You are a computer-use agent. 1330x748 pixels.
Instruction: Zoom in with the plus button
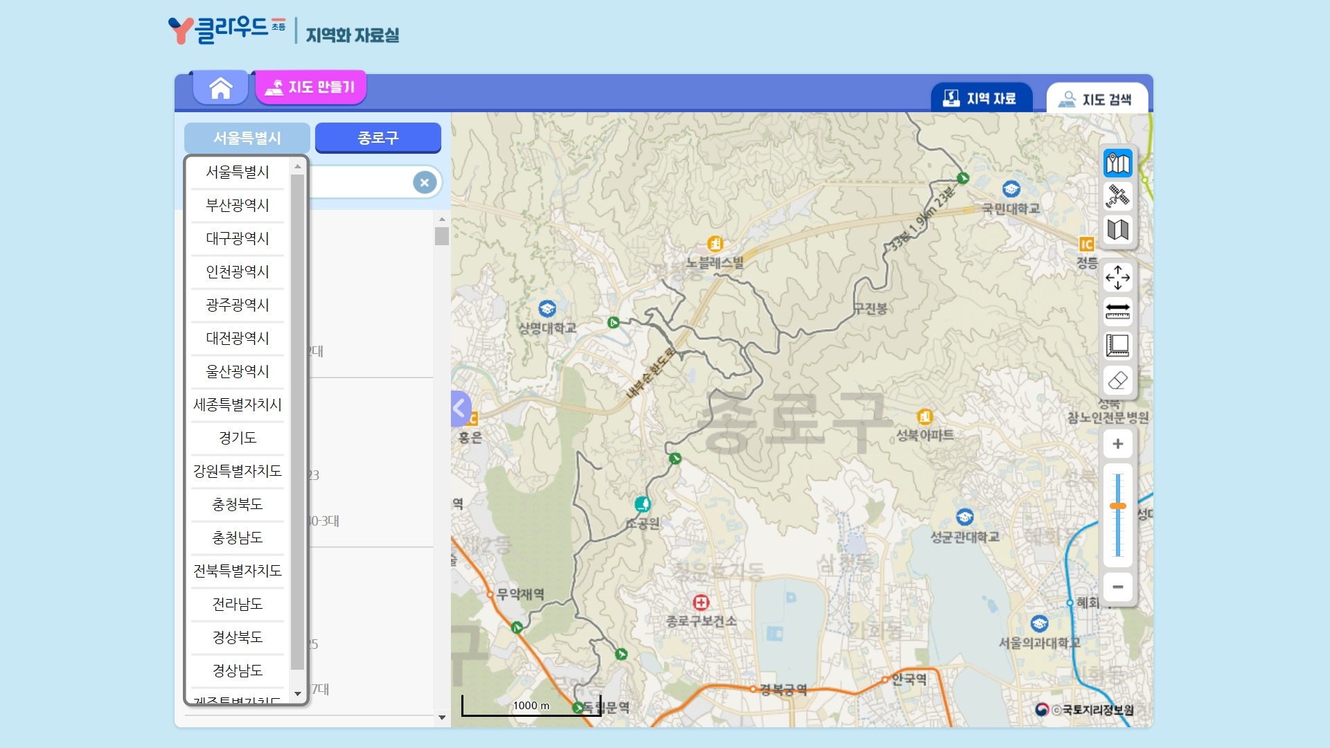tap(1117, 444)
